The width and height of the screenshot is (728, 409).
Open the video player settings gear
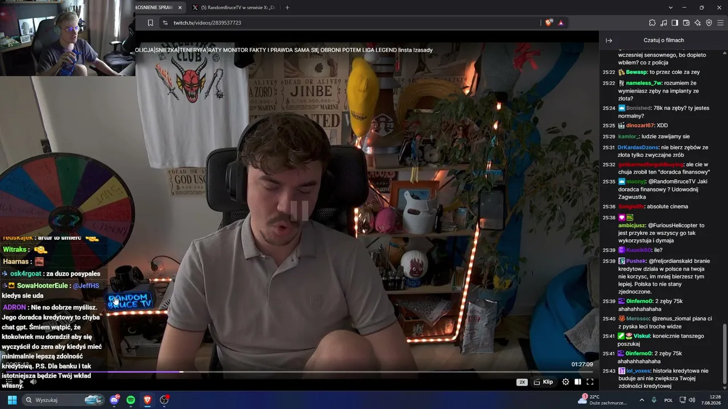tap(565, 382)
